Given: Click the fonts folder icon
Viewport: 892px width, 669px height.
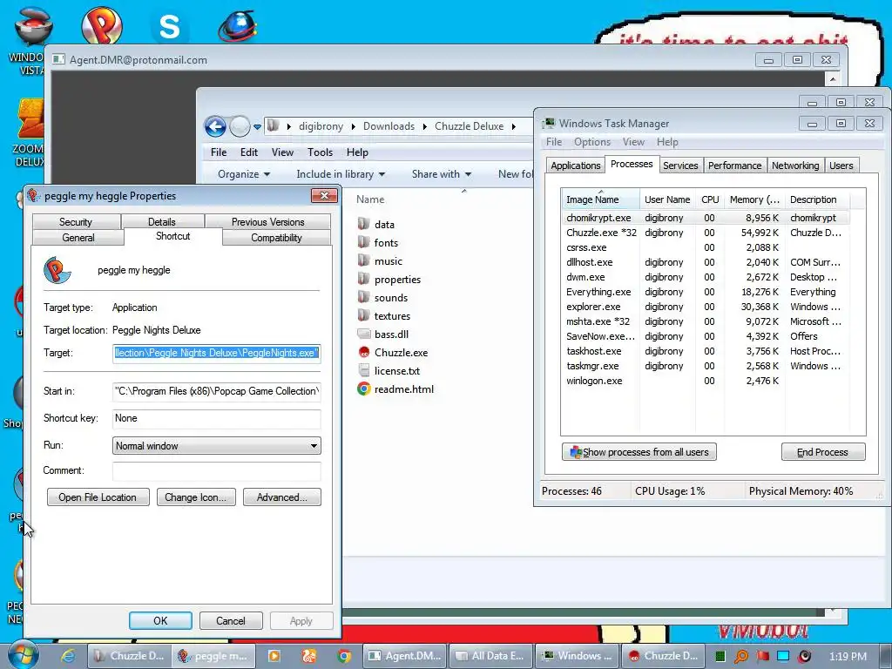Looking at the screenshot, I should [x=364, y=242].
